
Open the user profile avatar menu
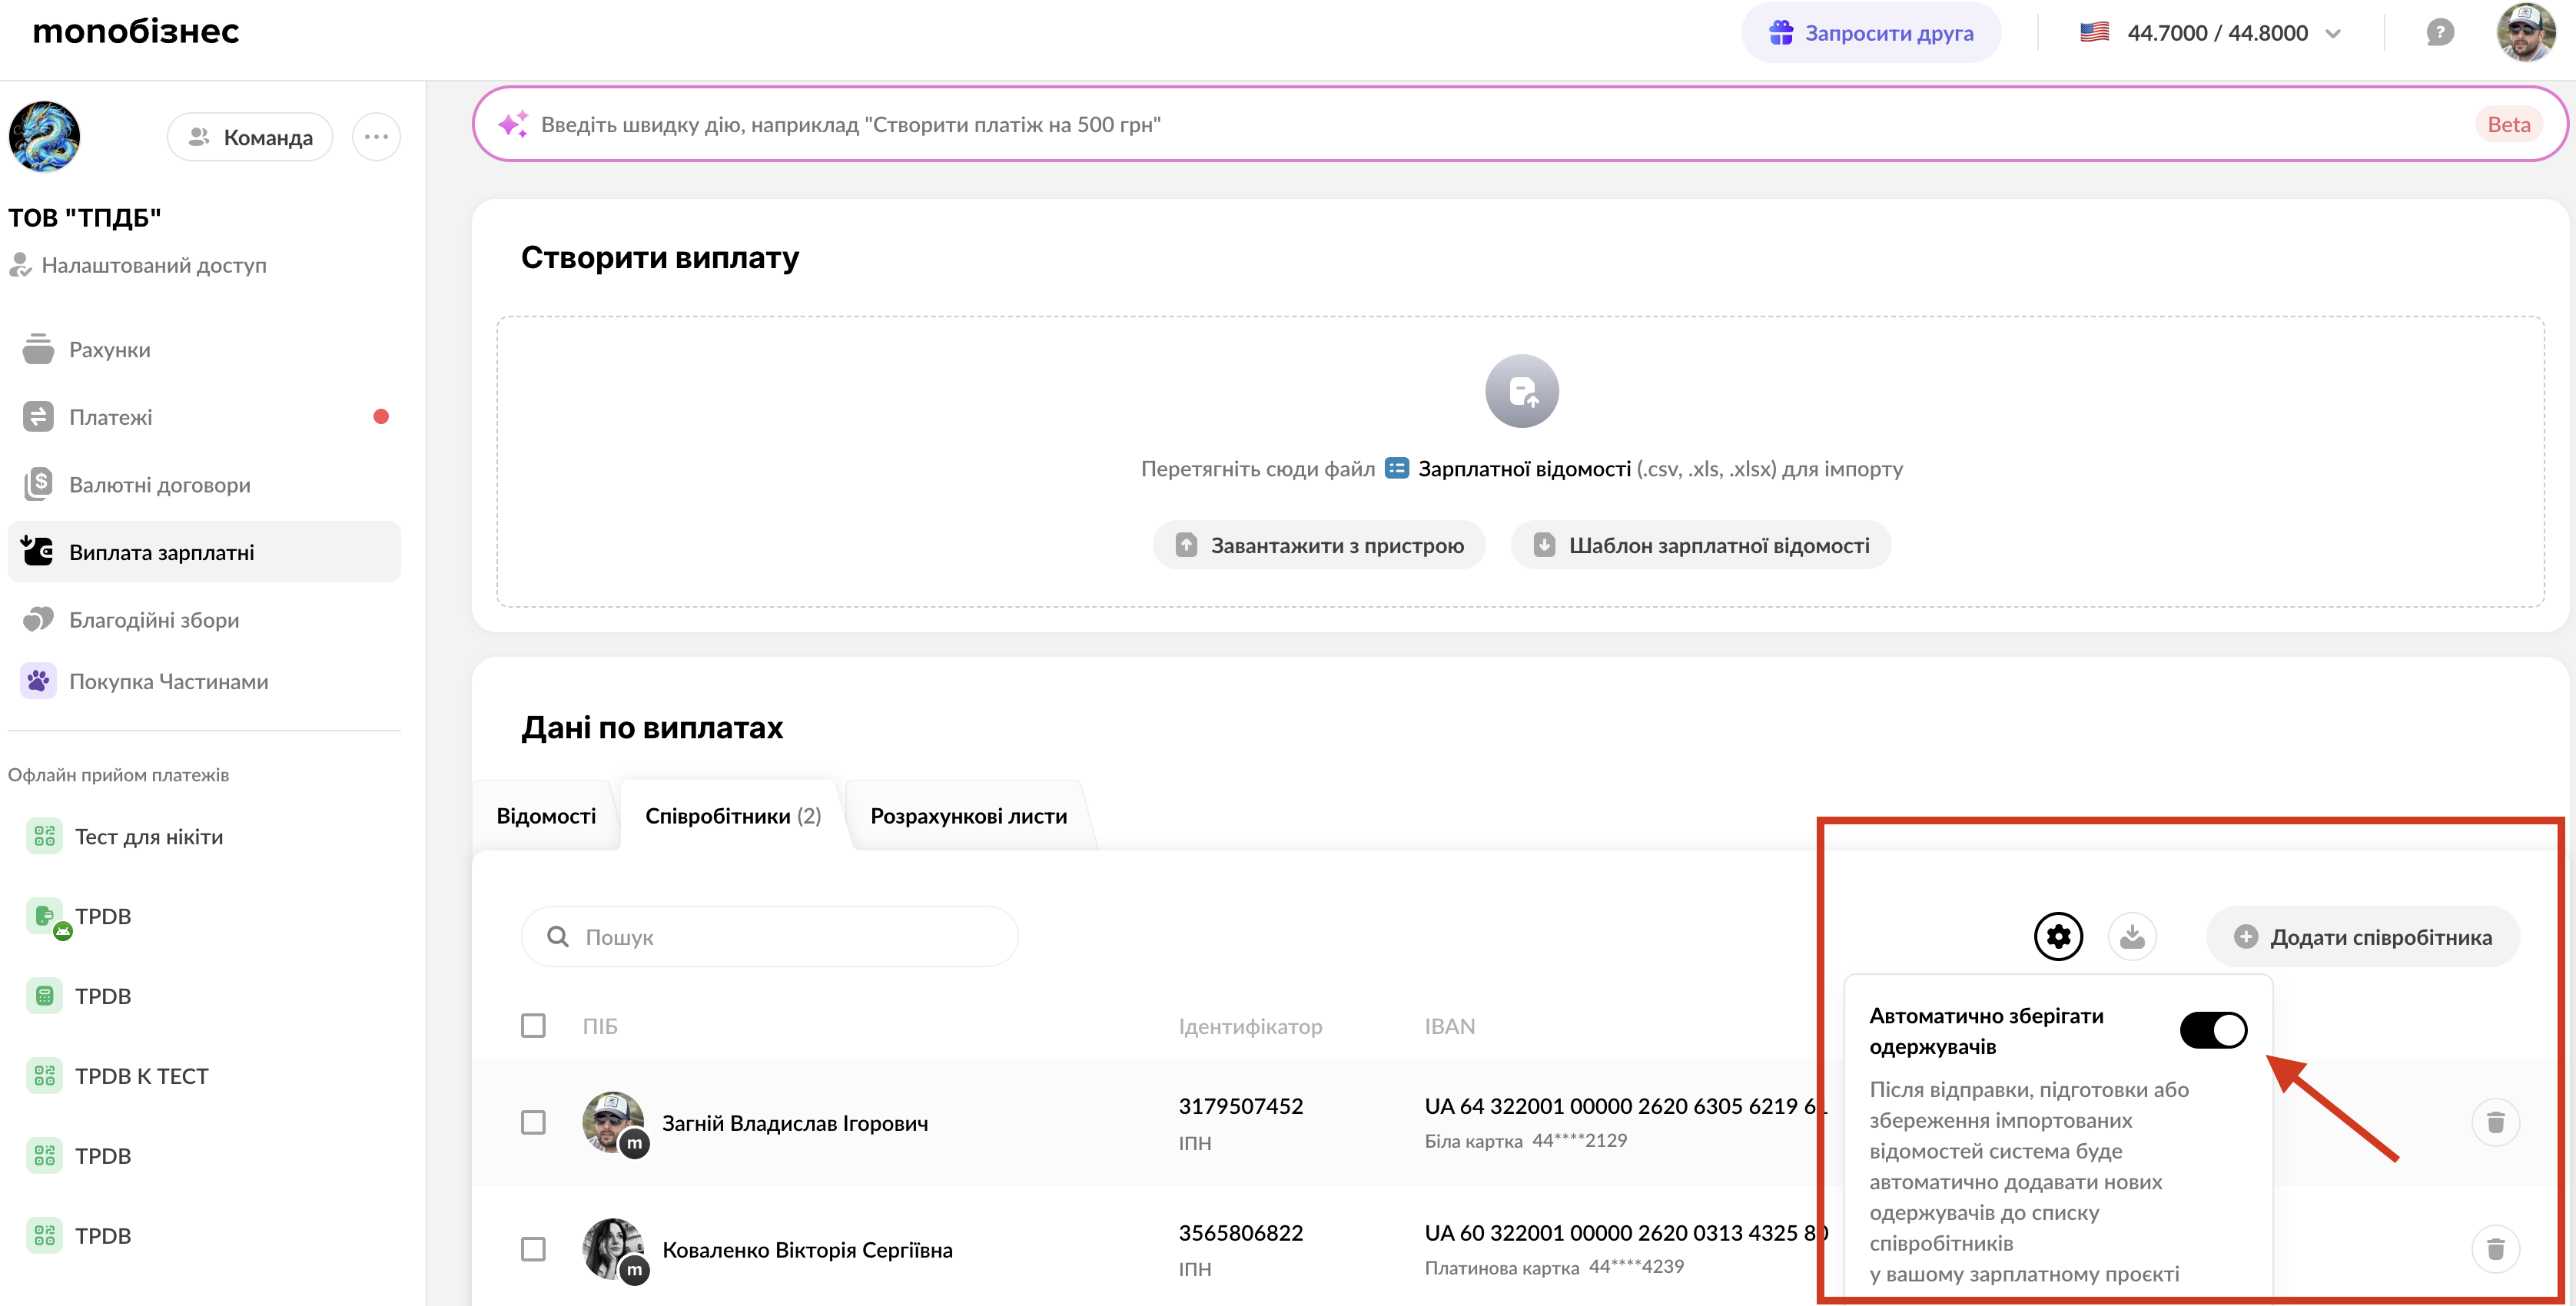2526,33
